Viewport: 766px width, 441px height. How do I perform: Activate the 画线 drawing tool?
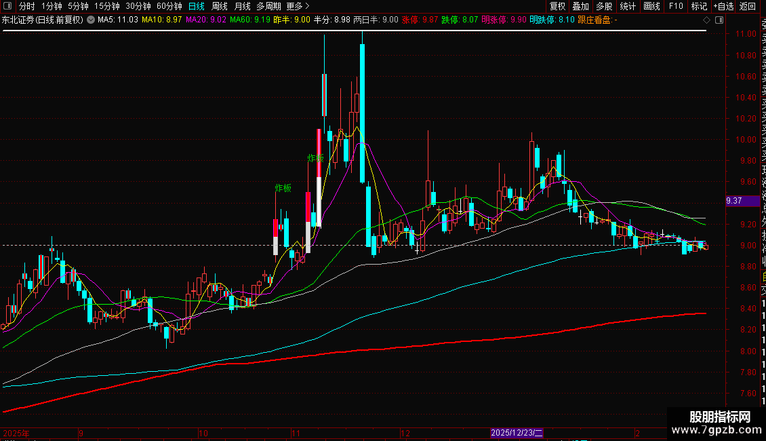pyautogui.click(x=651, y=6)
